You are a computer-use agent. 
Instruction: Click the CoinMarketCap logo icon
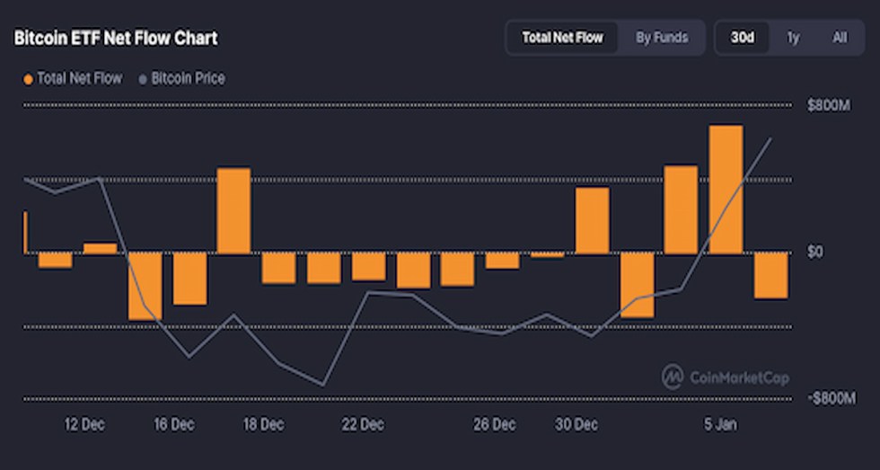point(673,377)
